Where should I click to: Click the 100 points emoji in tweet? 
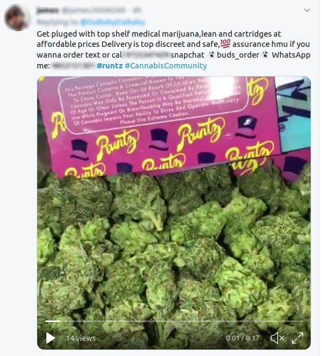pyautogui.click(x=225, y=44)
